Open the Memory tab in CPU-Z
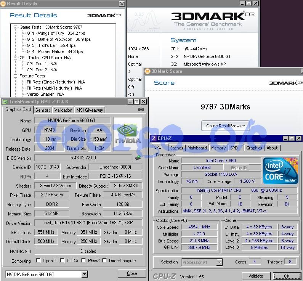Screen dimensions: 303x281 click(x=218, y=148)
